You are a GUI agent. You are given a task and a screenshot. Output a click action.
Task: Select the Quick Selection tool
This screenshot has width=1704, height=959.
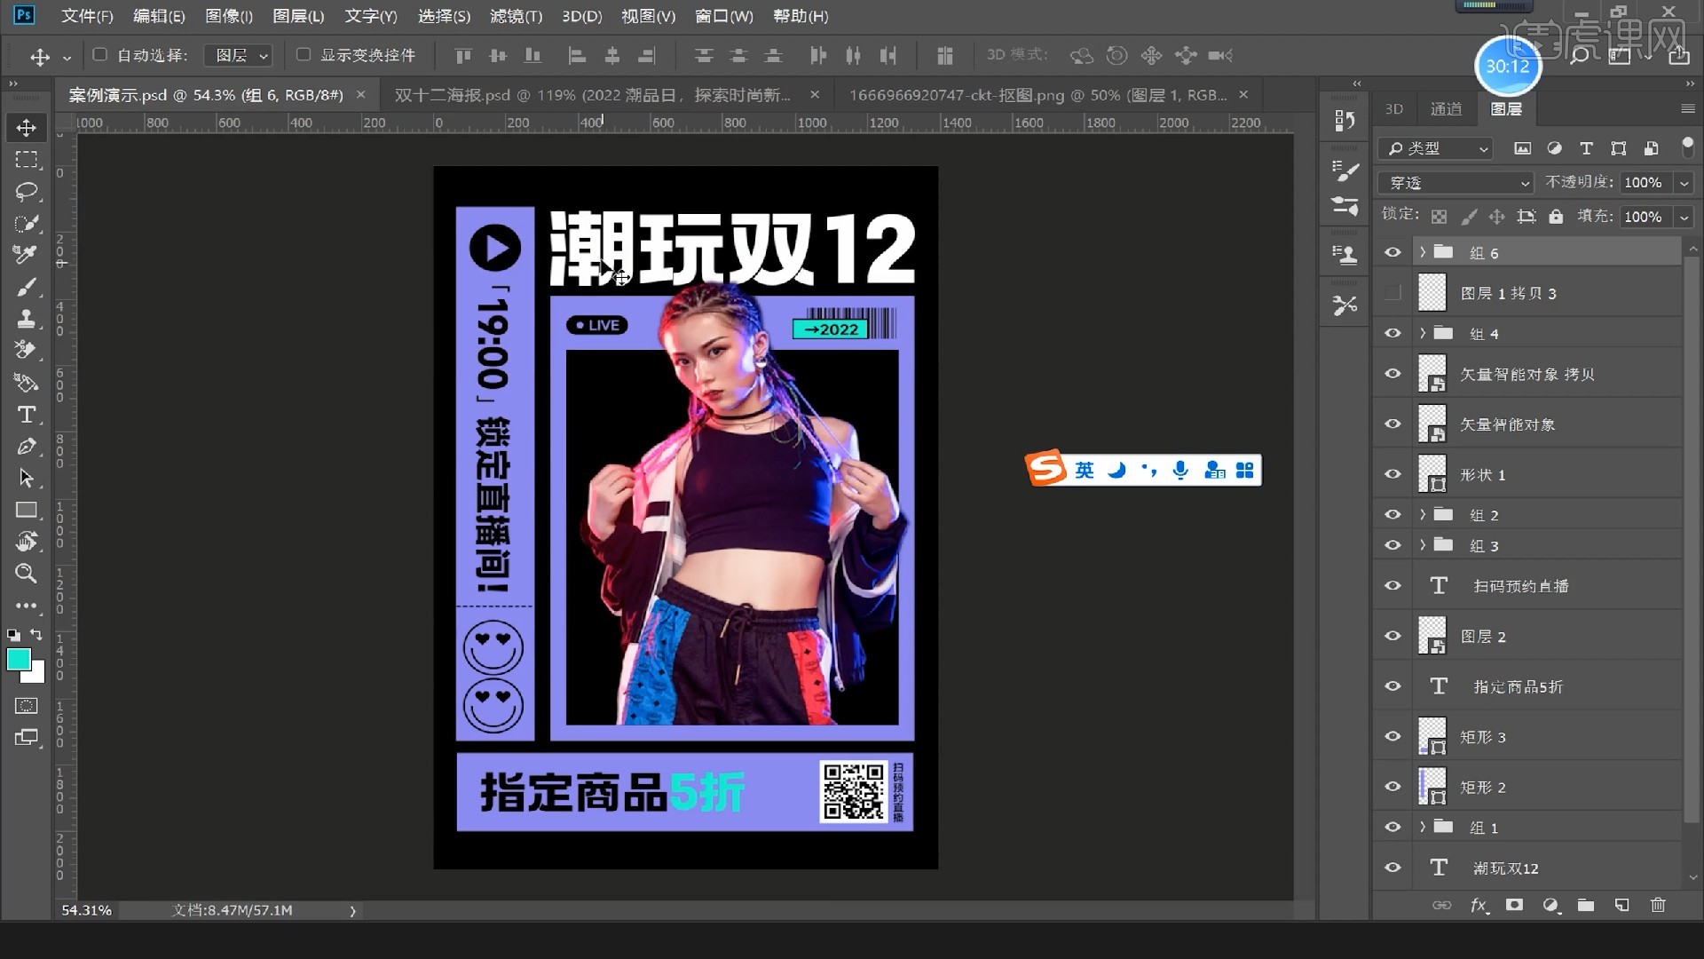coord(26,224)
